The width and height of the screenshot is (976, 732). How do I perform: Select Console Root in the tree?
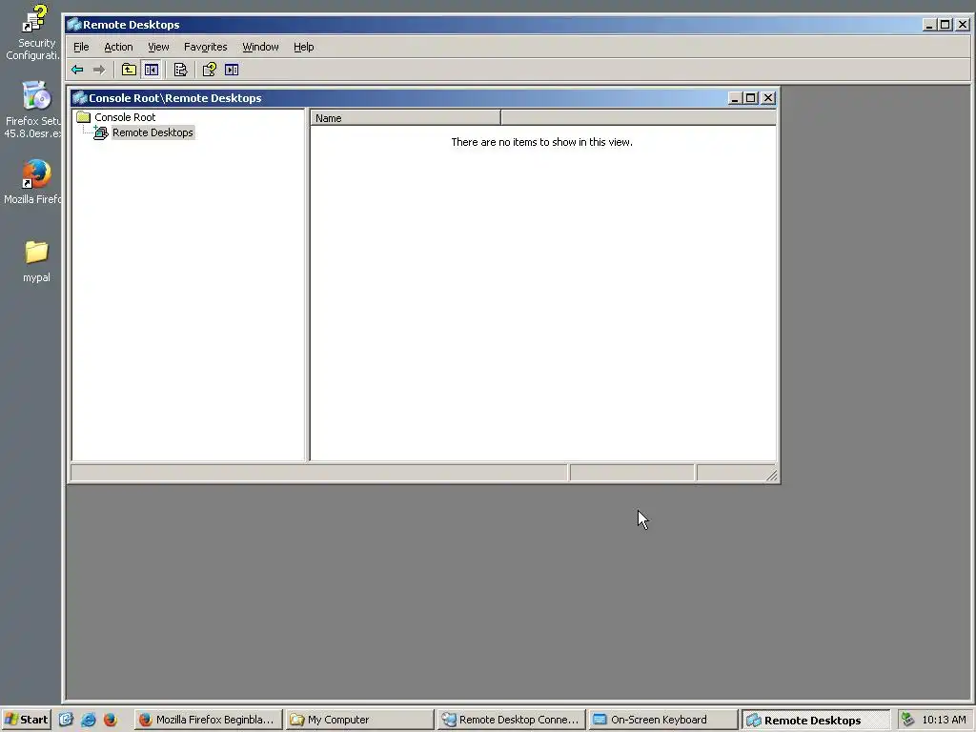tap(125, 117)
